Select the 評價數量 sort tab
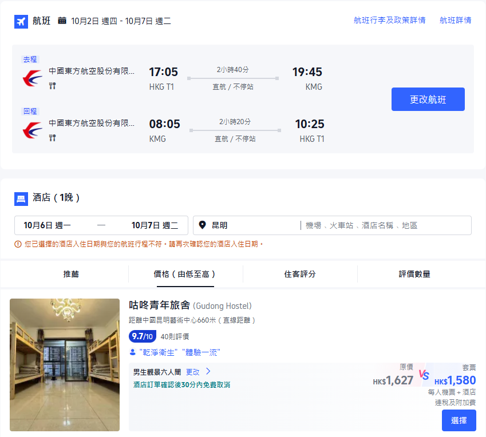 point(414,274)
